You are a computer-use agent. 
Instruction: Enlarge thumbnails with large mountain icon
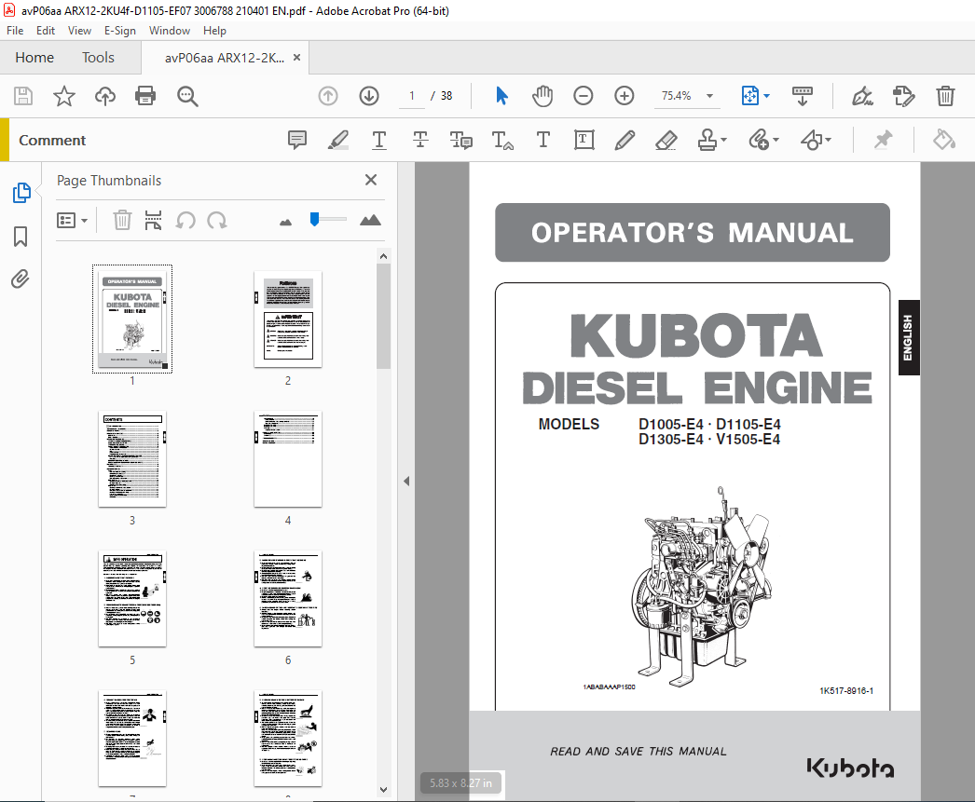(371, 220)
